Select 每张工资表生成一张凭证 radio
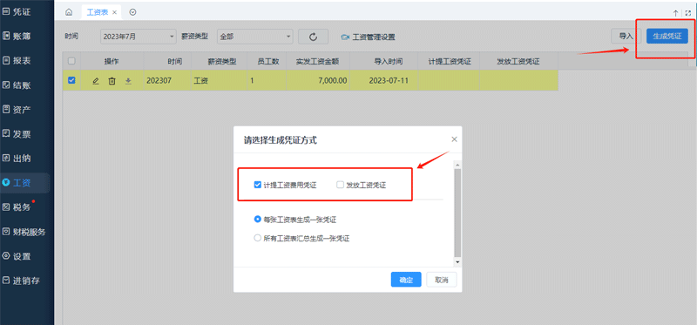The height and width of the screenshot is (325, 697). tap(257, 220)
